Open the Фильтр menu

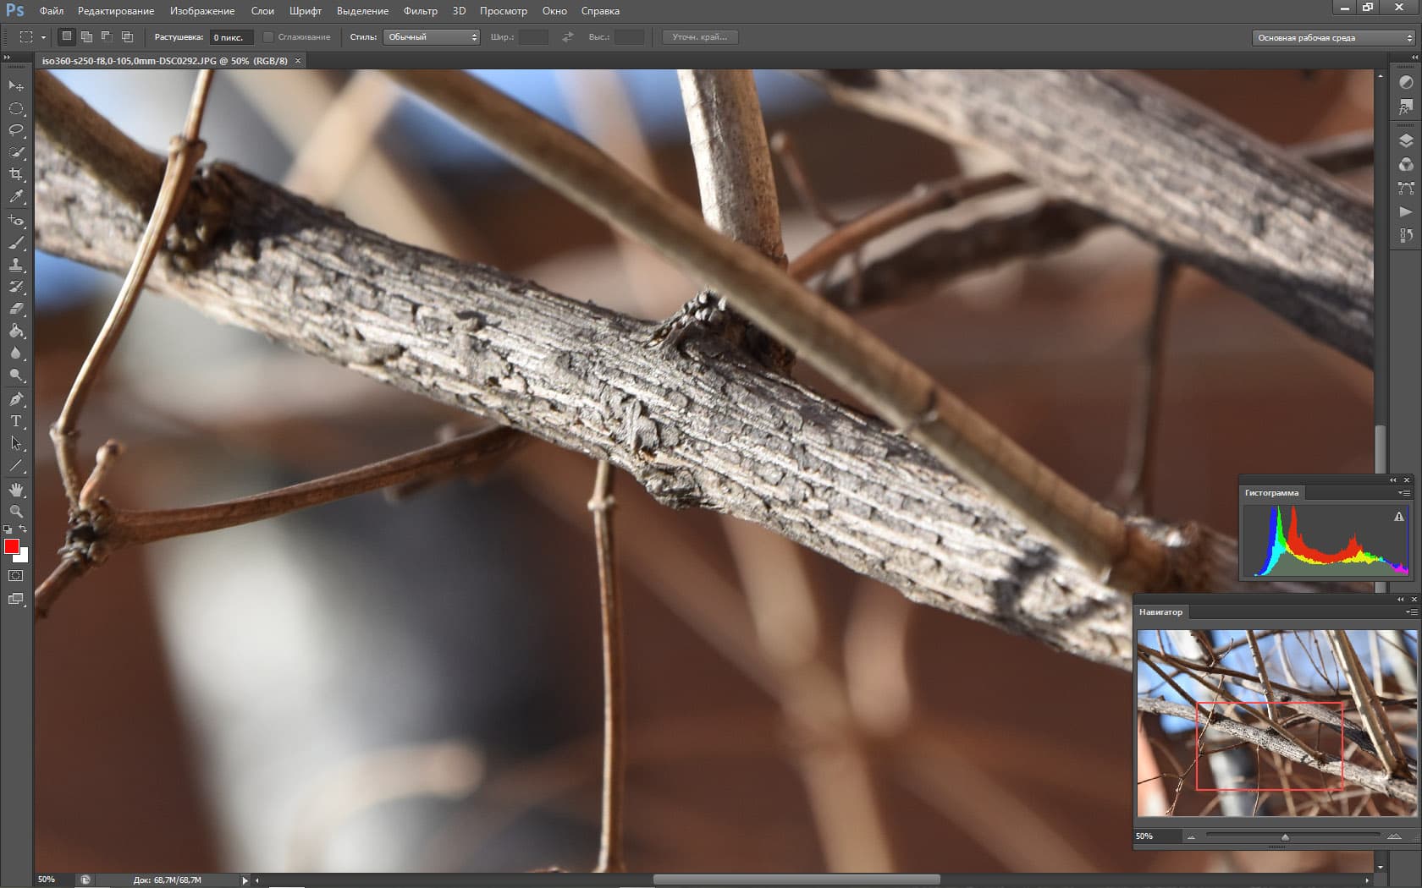[421, 11]
